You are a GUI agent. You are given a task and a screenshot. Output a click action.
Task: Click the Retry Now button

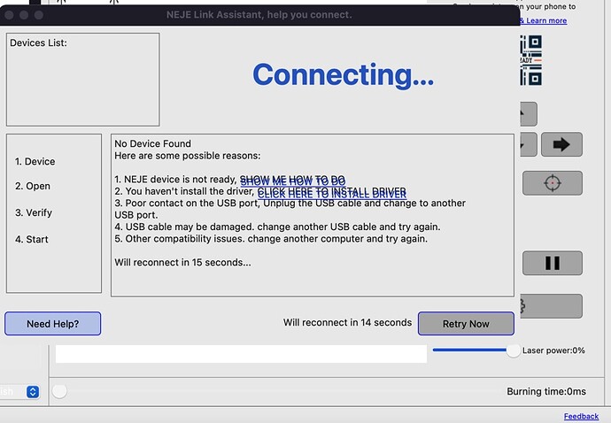(466, 323)
